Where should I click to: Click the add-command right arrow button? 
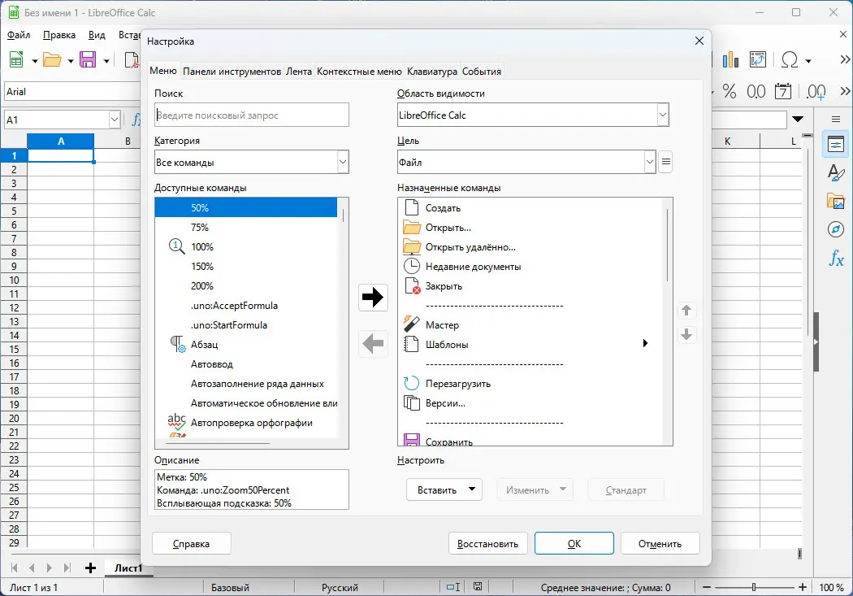(373, 297)
